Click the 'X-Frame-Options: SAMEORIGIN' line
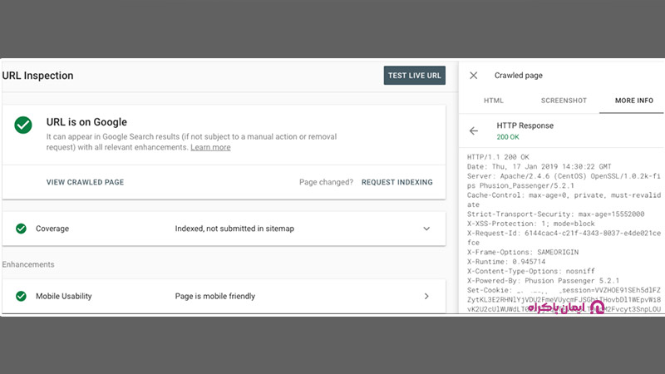 pyautogui.click(x=523, y=253)
